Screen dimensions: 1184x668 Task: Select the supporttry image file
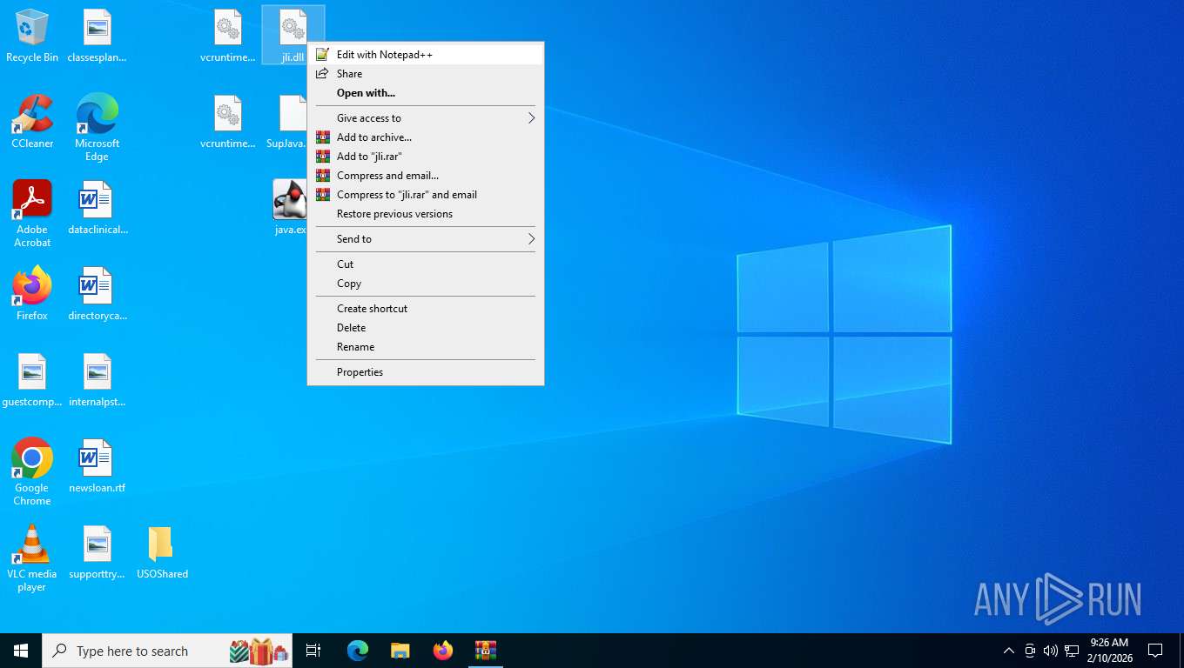pyautogui.click(x=97, y=552)
